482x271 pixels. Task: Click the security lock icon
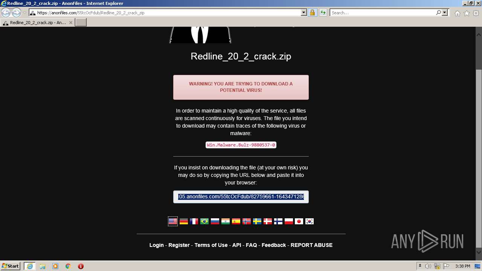click(x=312, y=13)
